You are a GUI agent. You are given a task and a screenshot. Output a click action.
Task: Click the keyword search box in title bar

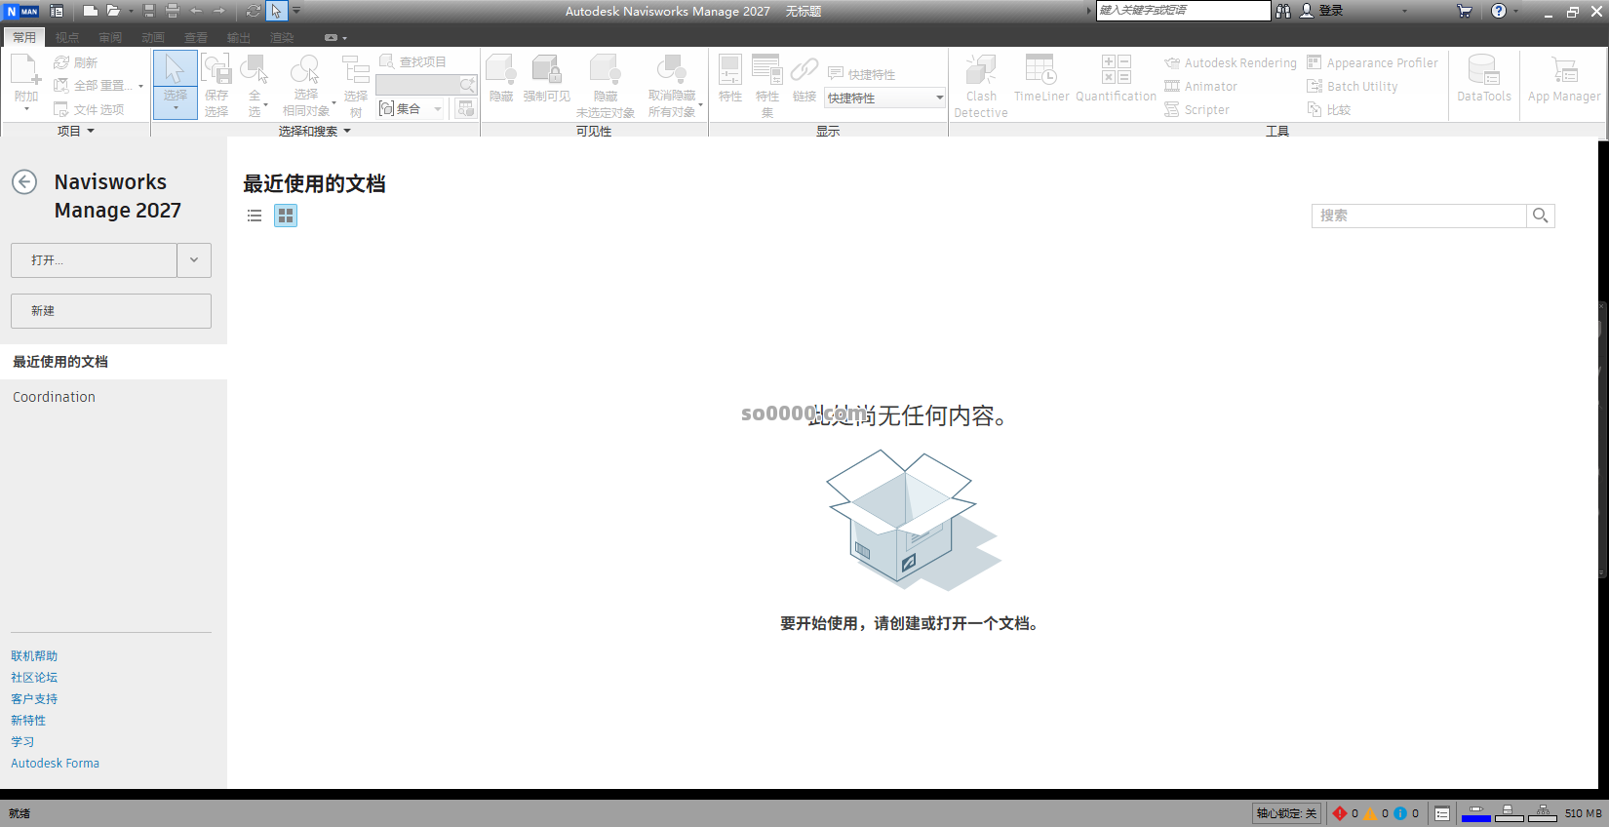click(1184, 11)
